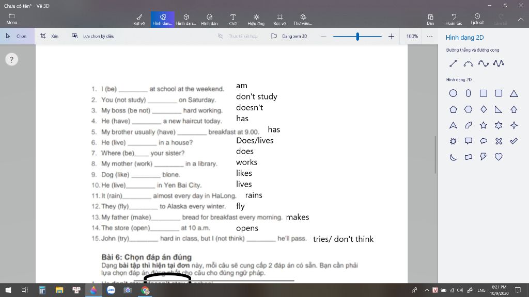The image size is (529, 297).
Task: Select the straight line tool
Action: [453, 63]
